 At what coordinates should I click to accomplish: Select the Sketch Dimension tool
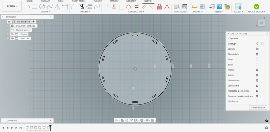65,7
